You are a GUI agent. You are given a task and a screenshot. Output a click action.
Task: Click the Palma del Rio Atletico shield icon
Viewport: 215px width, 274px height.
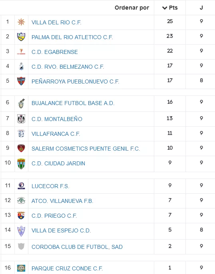21,37
